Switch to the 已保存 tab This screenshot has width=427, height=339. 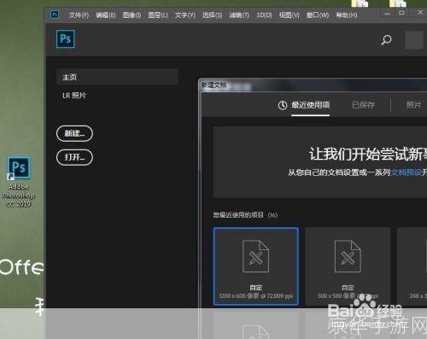(363, 105)
